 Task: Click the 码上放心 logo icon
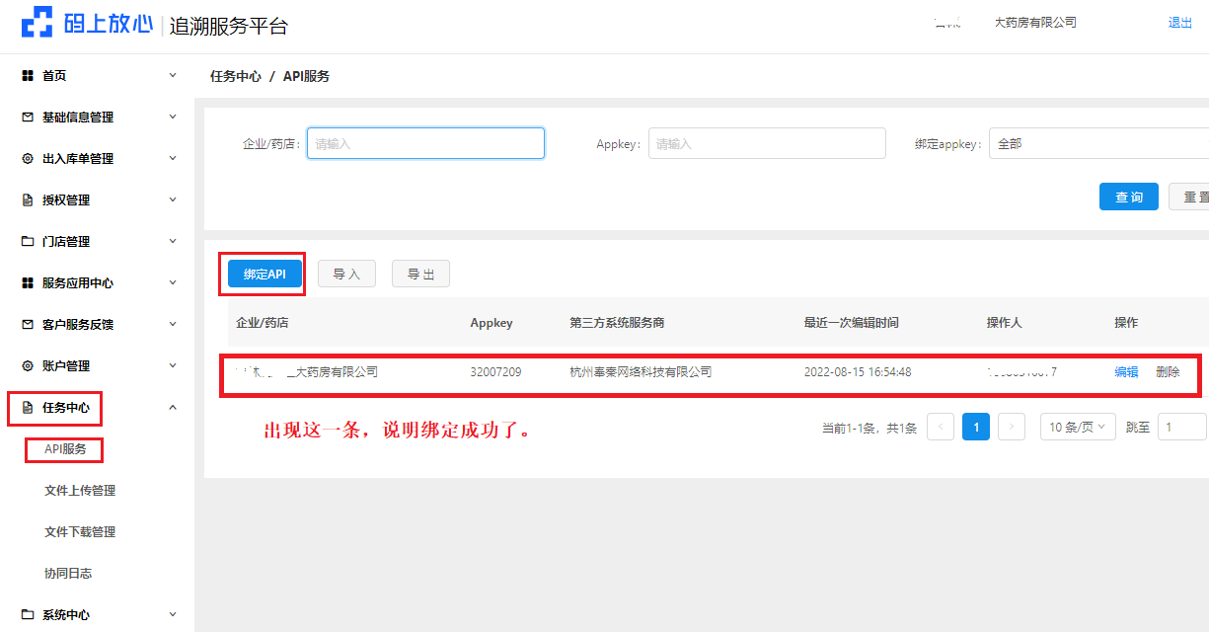(37, 23)
